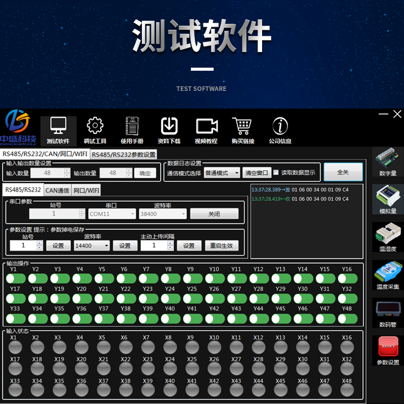Open the 公司信息 info icon
Screen dimensions: 404x404
tap(280, 126)
